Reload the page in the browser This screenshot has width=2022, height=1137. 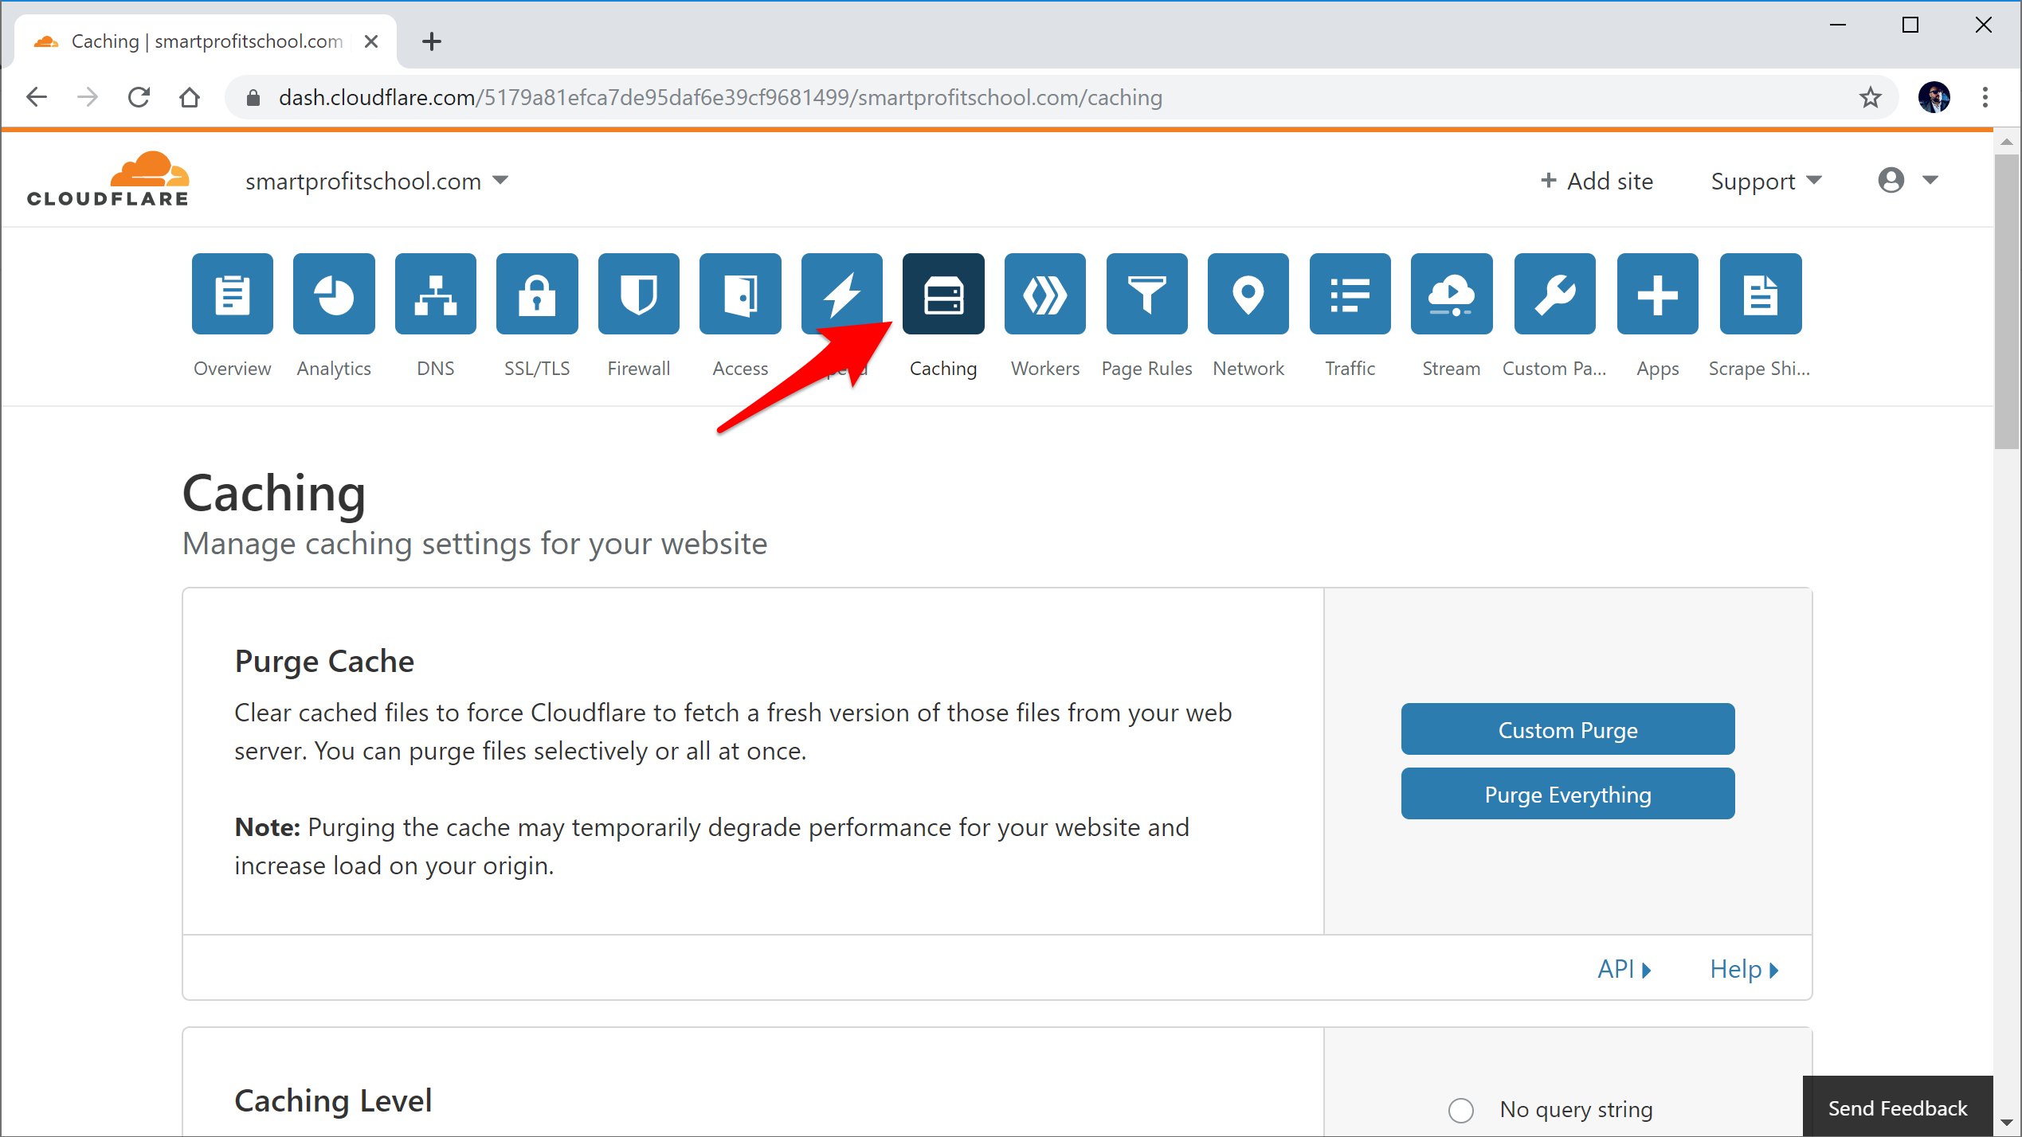(139, 98)
